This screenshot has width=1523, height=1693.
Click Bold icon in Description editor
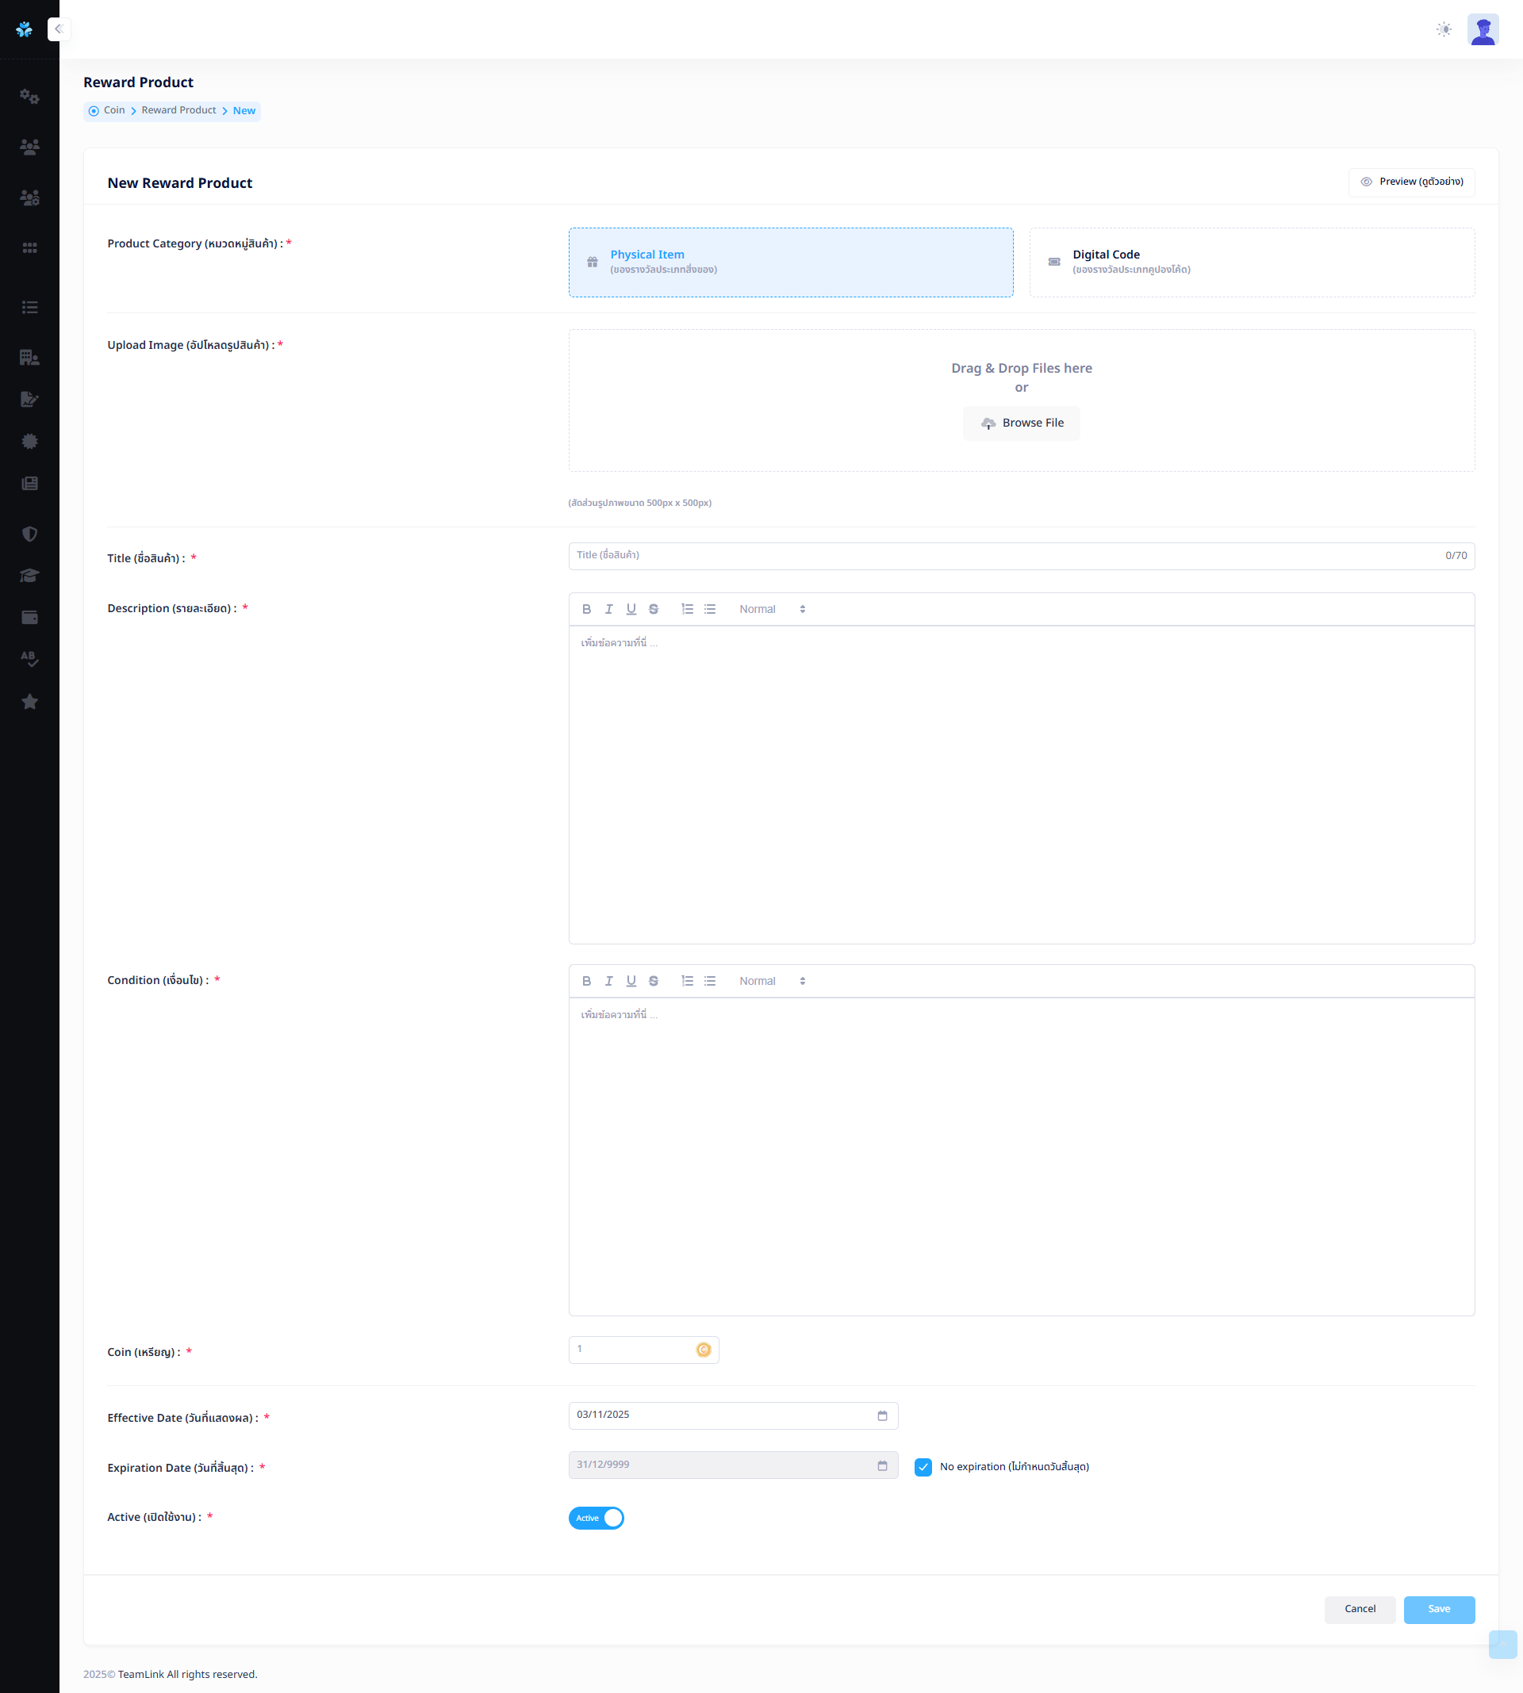[587, 609]
